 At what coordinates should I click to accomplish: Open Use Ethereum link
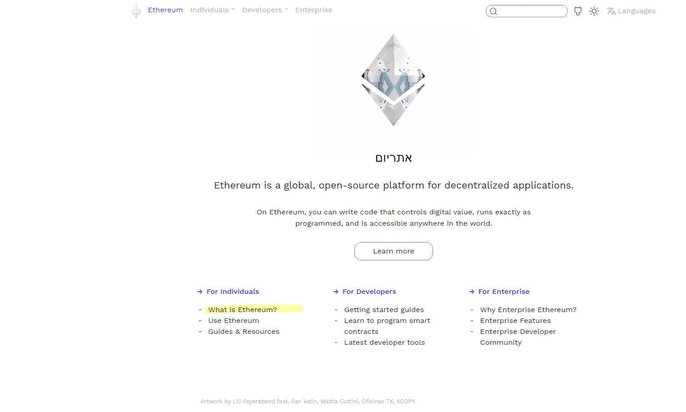[x=233, y=321]
